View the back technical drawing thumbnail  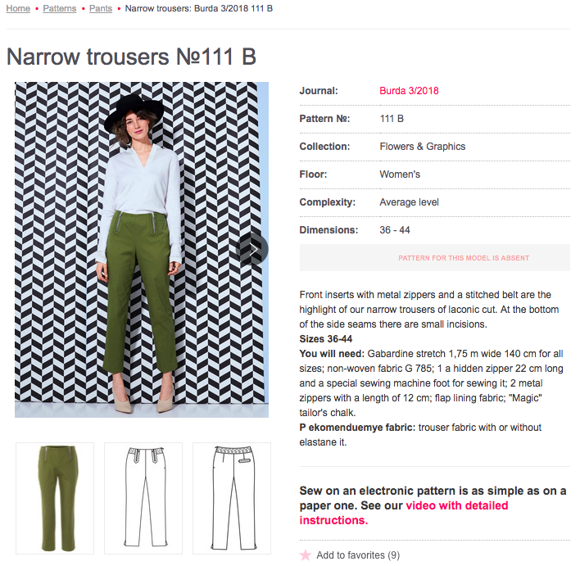point(232,498)
